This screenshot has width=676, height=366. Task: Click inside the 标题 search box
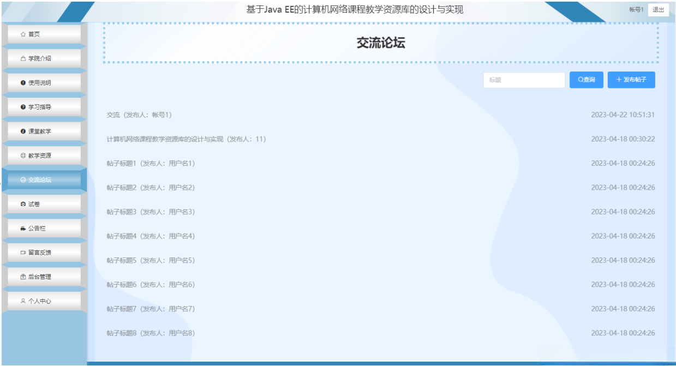524,80
